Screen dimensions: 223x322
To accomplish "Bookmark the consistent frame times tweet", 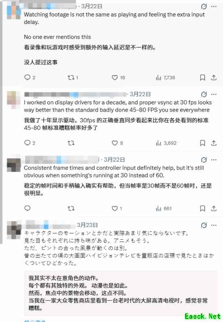I will click(202, 208).
